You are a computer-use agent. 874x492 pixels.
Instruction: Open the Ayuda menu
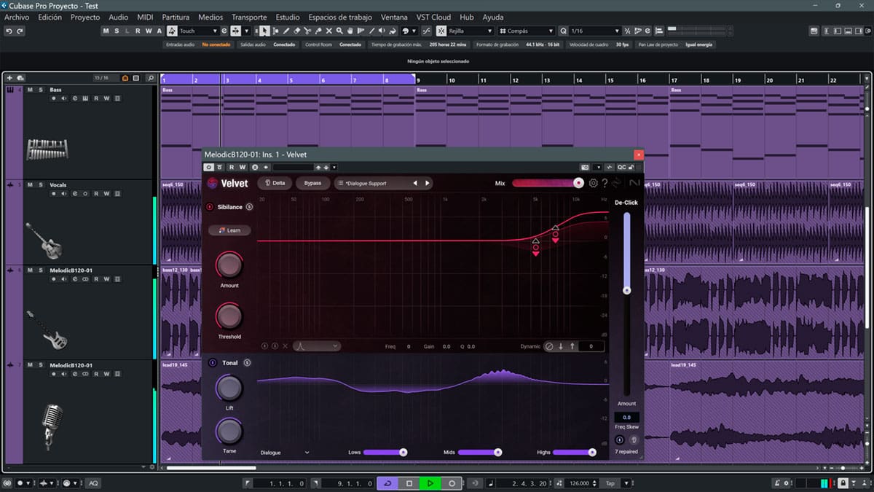[x=493, y=17]
